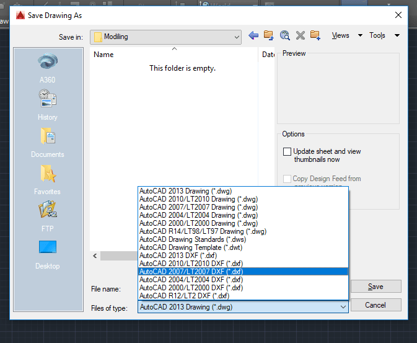Open the Views menu
The width and height of the screenshot is (417, 343).
[347, 35]
